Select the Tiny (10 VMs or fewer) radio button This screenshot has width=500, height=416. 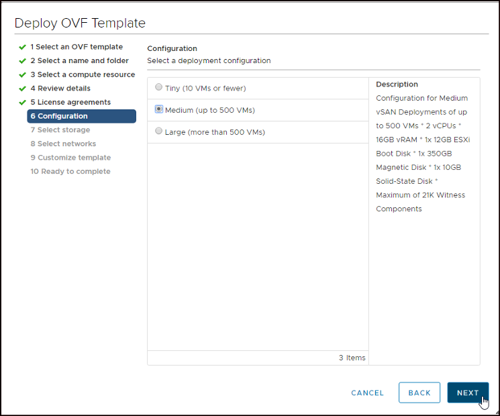[158, 87]
